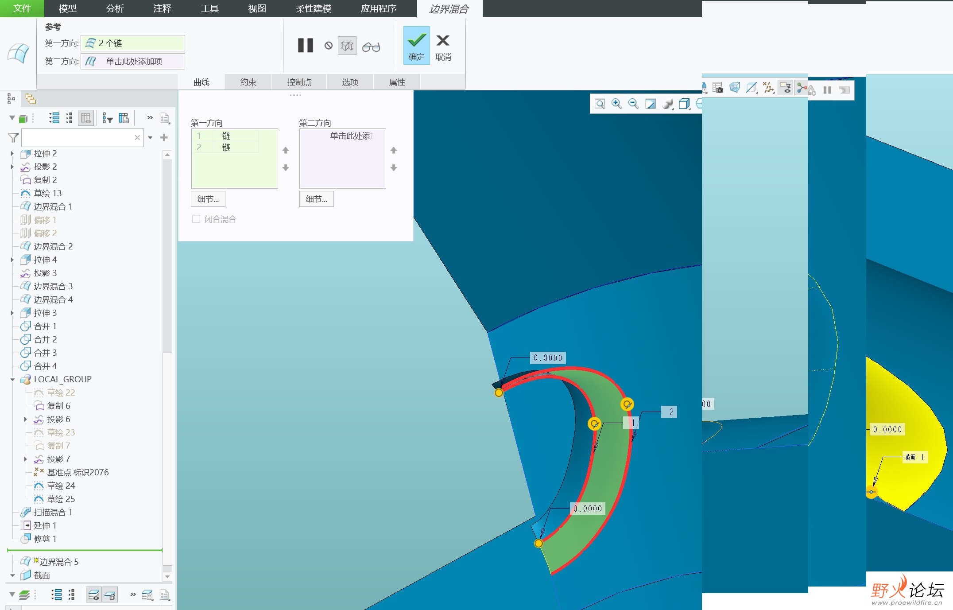Open model tree settings document icon
This screenshot has width=953, height=610.
(165, 118)
